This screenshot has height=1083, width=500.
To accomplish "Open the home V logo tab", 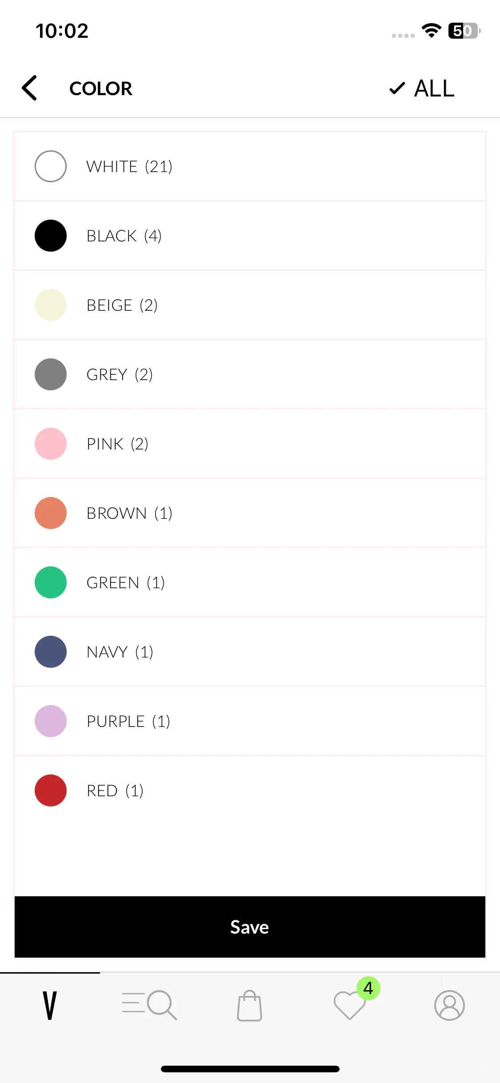I will tap(50, 1005).
